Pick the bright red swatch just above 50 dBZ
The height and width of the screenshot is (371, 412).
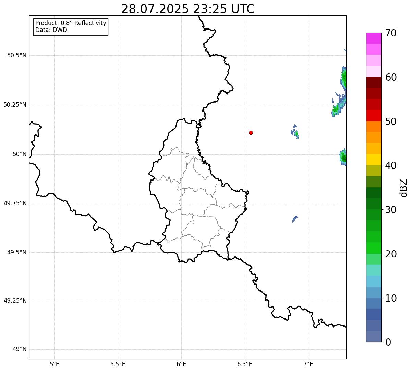[x=374, y=116]
